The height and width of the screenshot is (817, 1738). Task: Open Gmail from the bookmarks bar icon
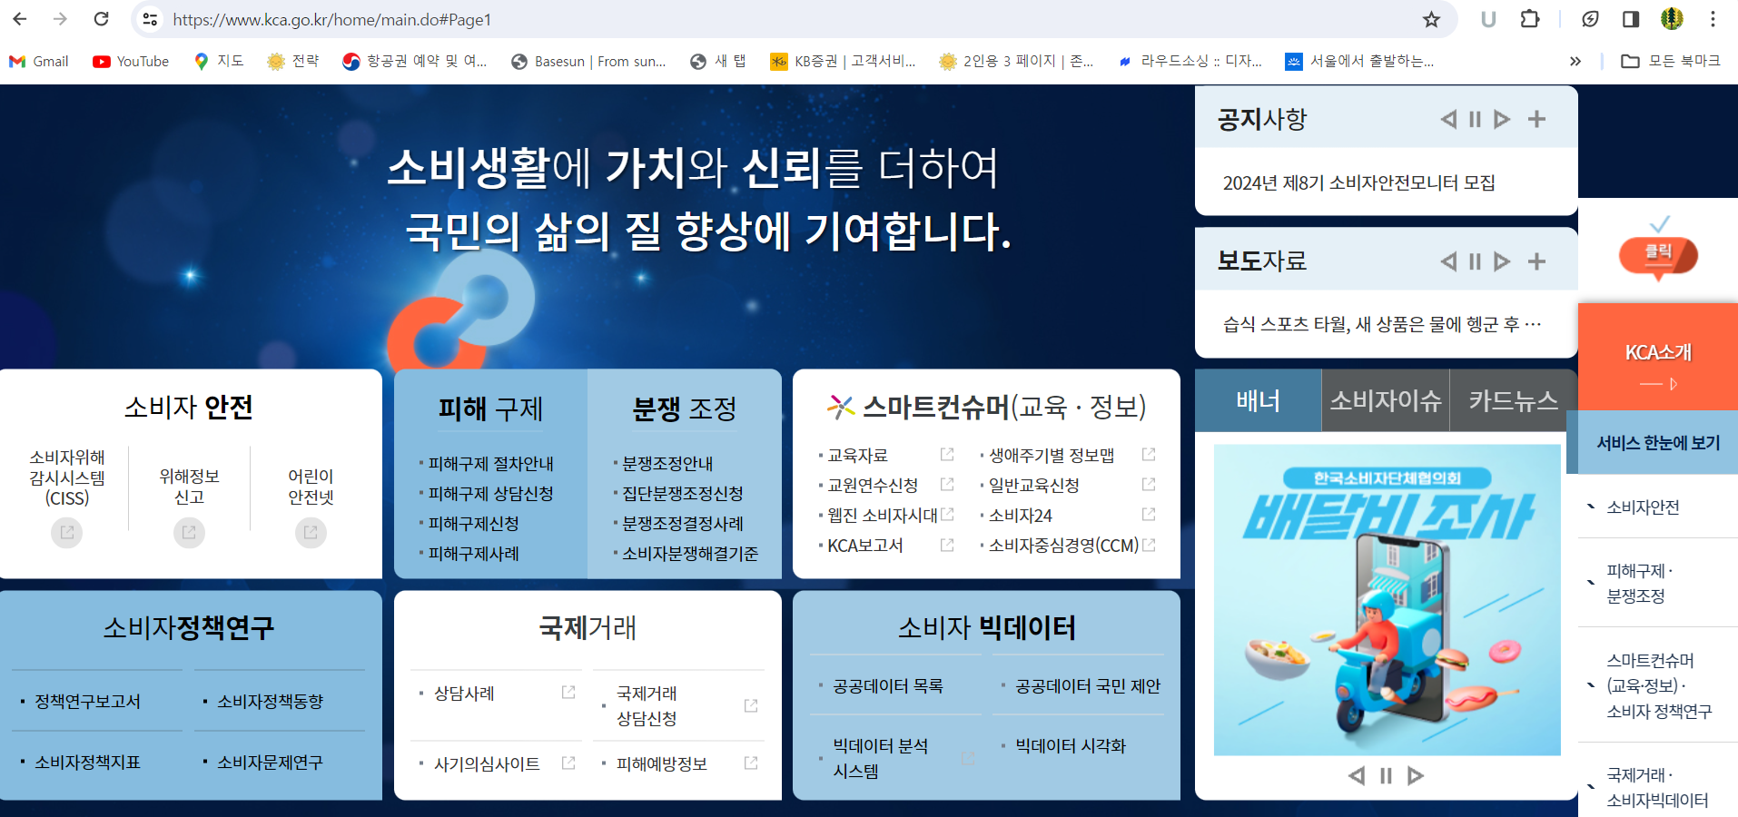click(16, 61)
